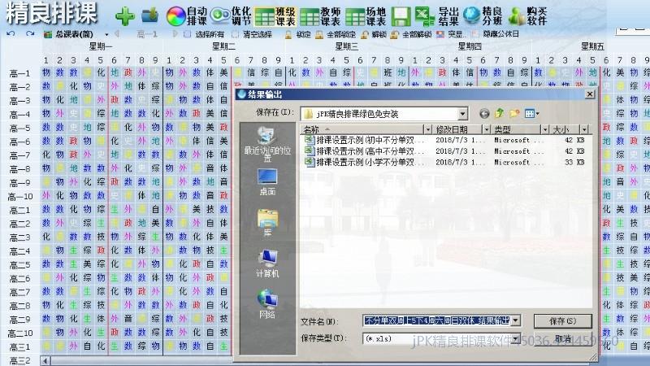
Task: Click the 高一1 class navigator label
Action: click(147, 34)
